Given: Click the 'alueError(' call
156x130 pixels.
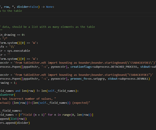Looking at the screenshot, I should [x=8, y=95].
